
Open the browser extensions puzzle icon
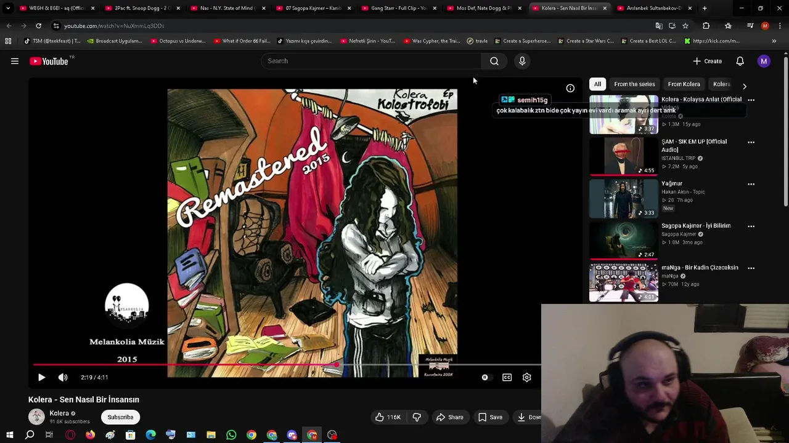tap(706, 26)
